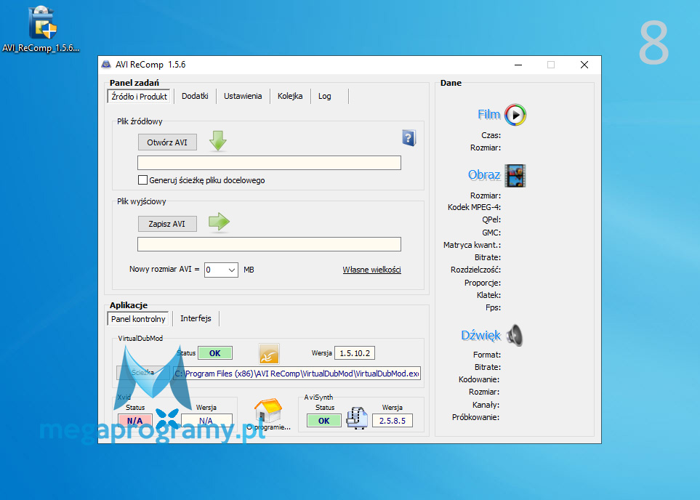Click the Kodek MPEG-4: label
The width and height of the screenshot is (700, 500).
coord(474,207)
